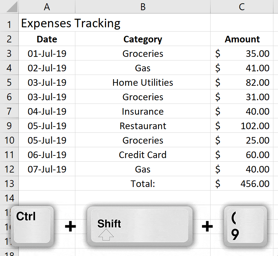Select column B header

(142, 6)
